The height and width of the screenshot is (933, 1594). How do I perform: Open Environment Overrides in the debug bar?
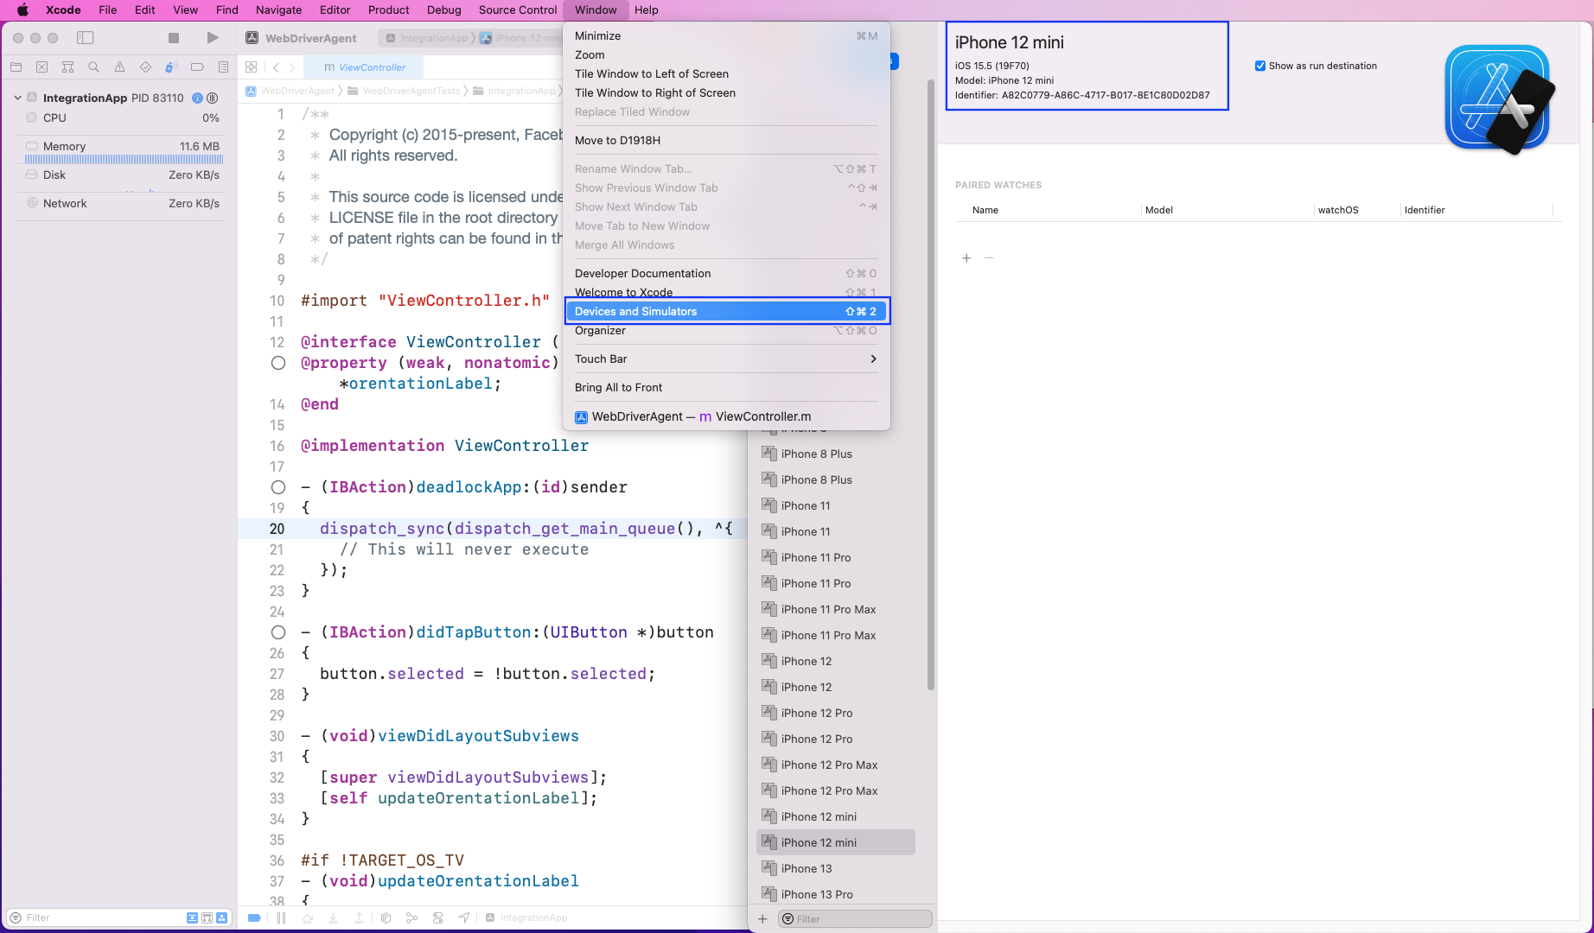[438, 917]
